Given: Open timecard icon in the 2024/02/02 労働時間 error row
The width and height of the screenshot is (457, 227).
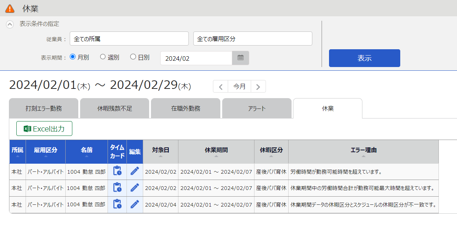Looking at the screenshot, I should tap(117, 171).
